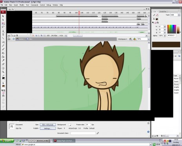Click the toolbox Black and White icon
This screenshot has height=146, width=182.
[x=2, y=91]
